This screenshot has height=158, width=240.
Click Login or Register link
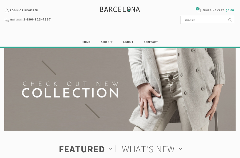pyautogui.click(x=24, y=10)
